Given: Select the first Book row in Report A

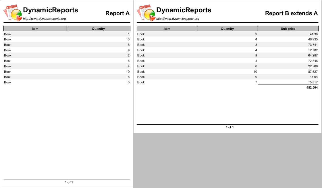Looking at the screenshot, I should [x=67, y=34].
